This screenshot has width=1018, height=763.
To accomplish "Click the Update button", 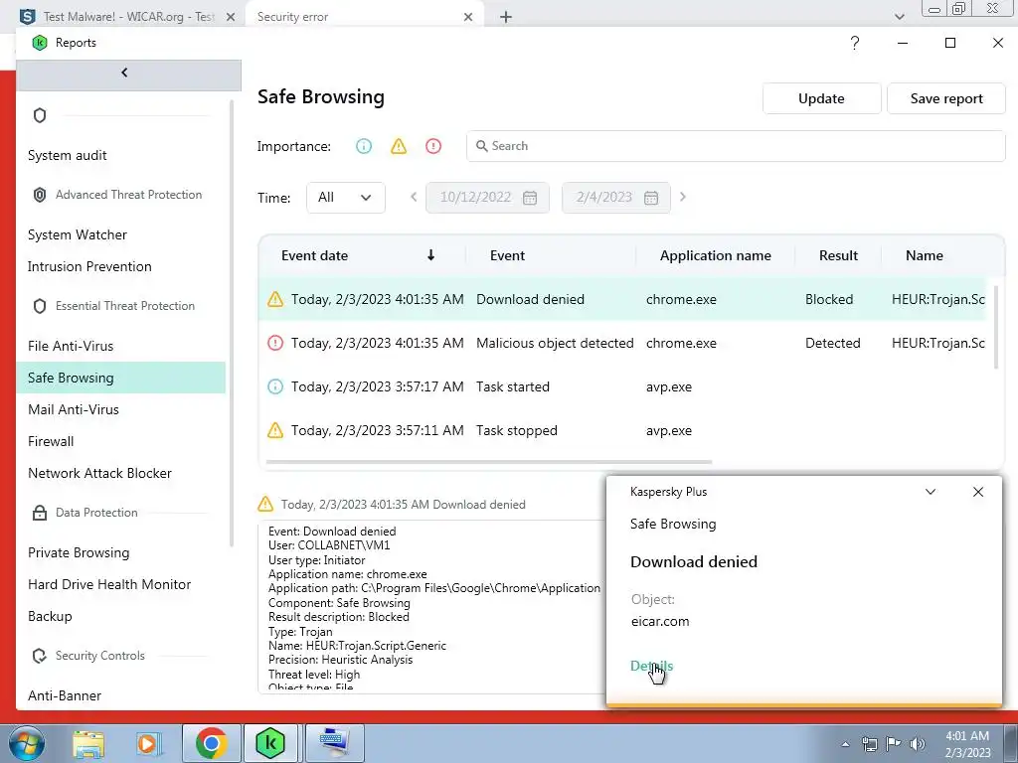I will tap(821, 98).
